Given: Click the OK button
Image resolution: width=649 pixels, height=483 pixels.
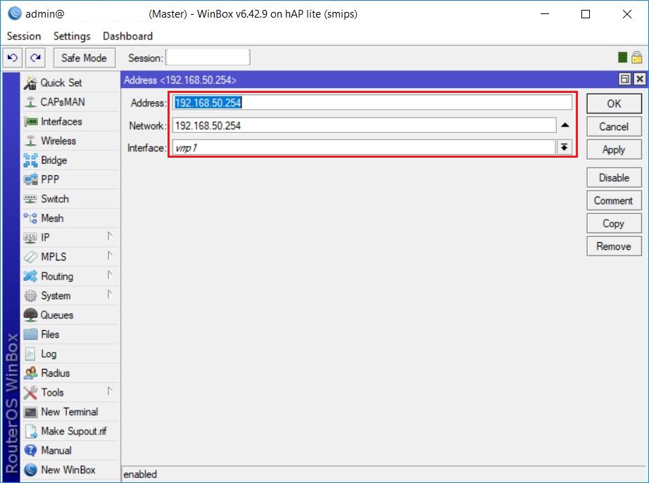Looking at the screenshot, I should point(614,103).
